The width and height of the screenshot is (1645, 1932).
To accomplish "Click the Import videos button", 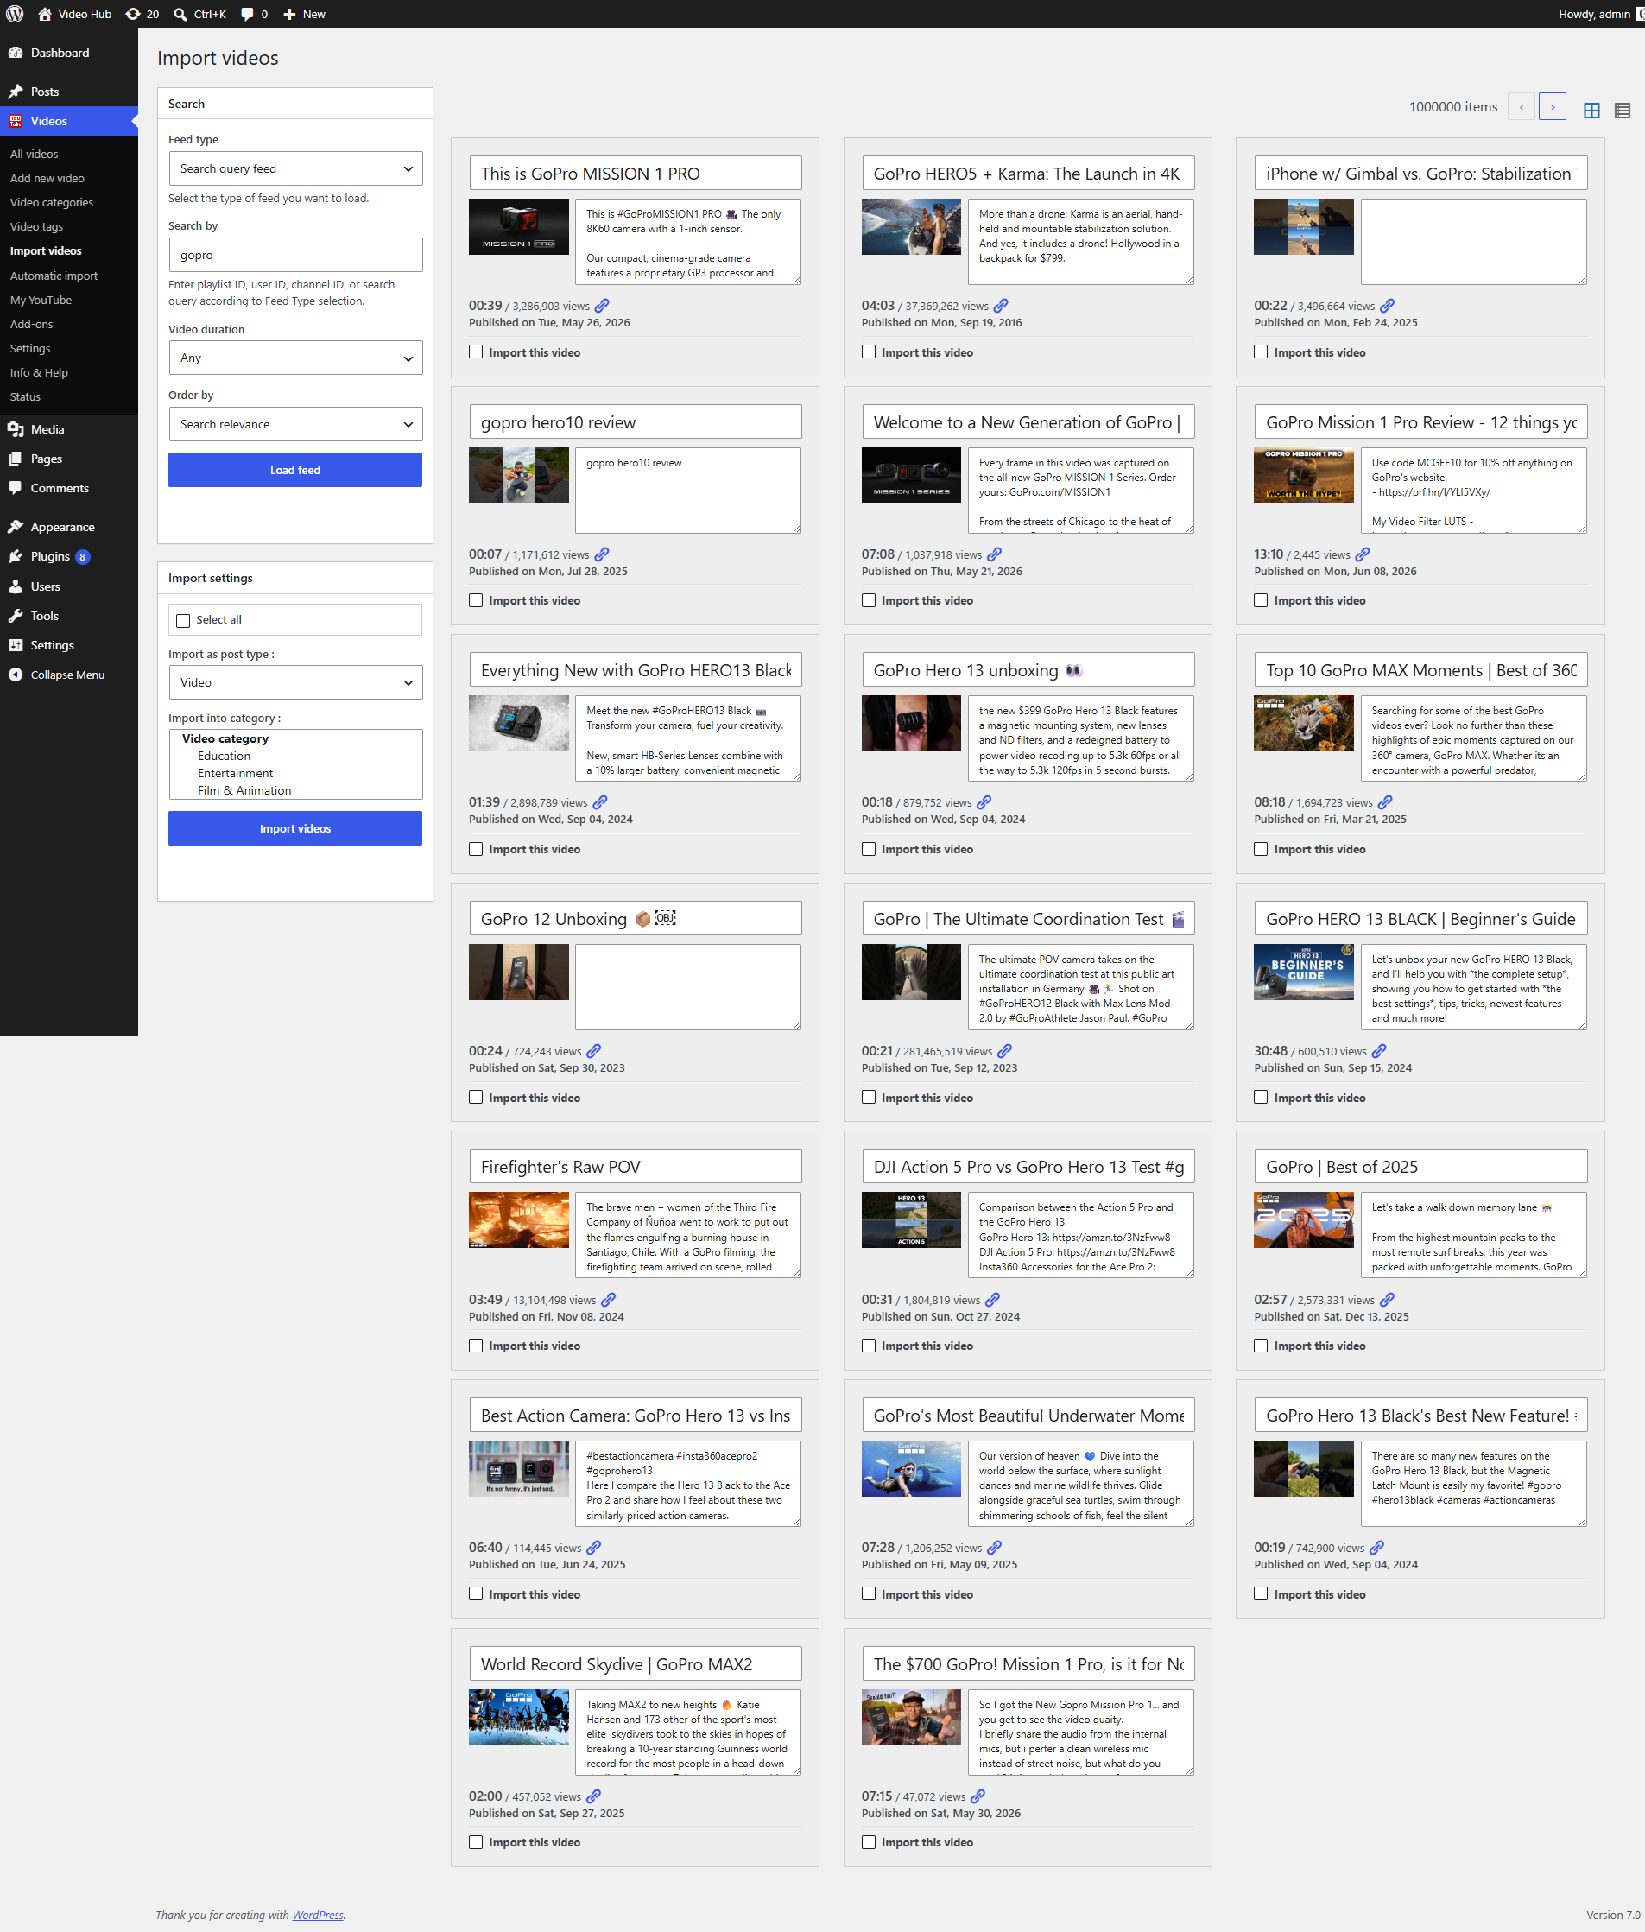I will tap(295, 829).
